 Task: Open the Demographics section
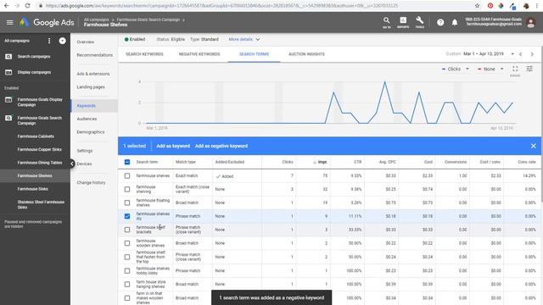pyautogui.click(x=91, y=132)
